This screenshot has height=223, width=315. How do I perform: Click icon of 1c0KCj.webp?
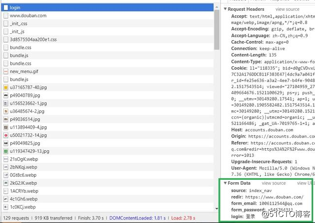coord(6,207)
